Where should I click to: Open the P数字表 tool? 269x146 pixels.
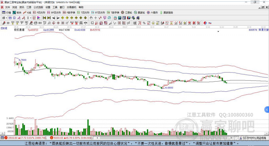pos(69,13)
